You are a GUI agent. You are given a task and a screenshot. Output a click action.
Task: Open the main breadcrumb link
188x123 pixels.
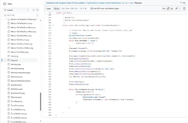[x=131, y=3]
